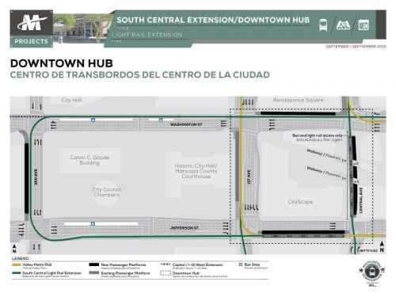Viewport: 396px width, 297px height.
Task: Click 'SEPTEMBER / SEPTIEMBRE 2019' date text
Action: click(x=356, y=47)
